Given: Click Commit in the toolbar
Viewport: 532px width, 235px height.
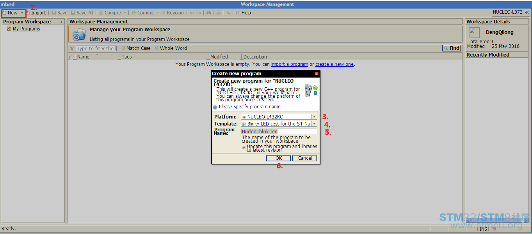Looking at the screenshot, I should pyautogui.click(x=142, y=13).
